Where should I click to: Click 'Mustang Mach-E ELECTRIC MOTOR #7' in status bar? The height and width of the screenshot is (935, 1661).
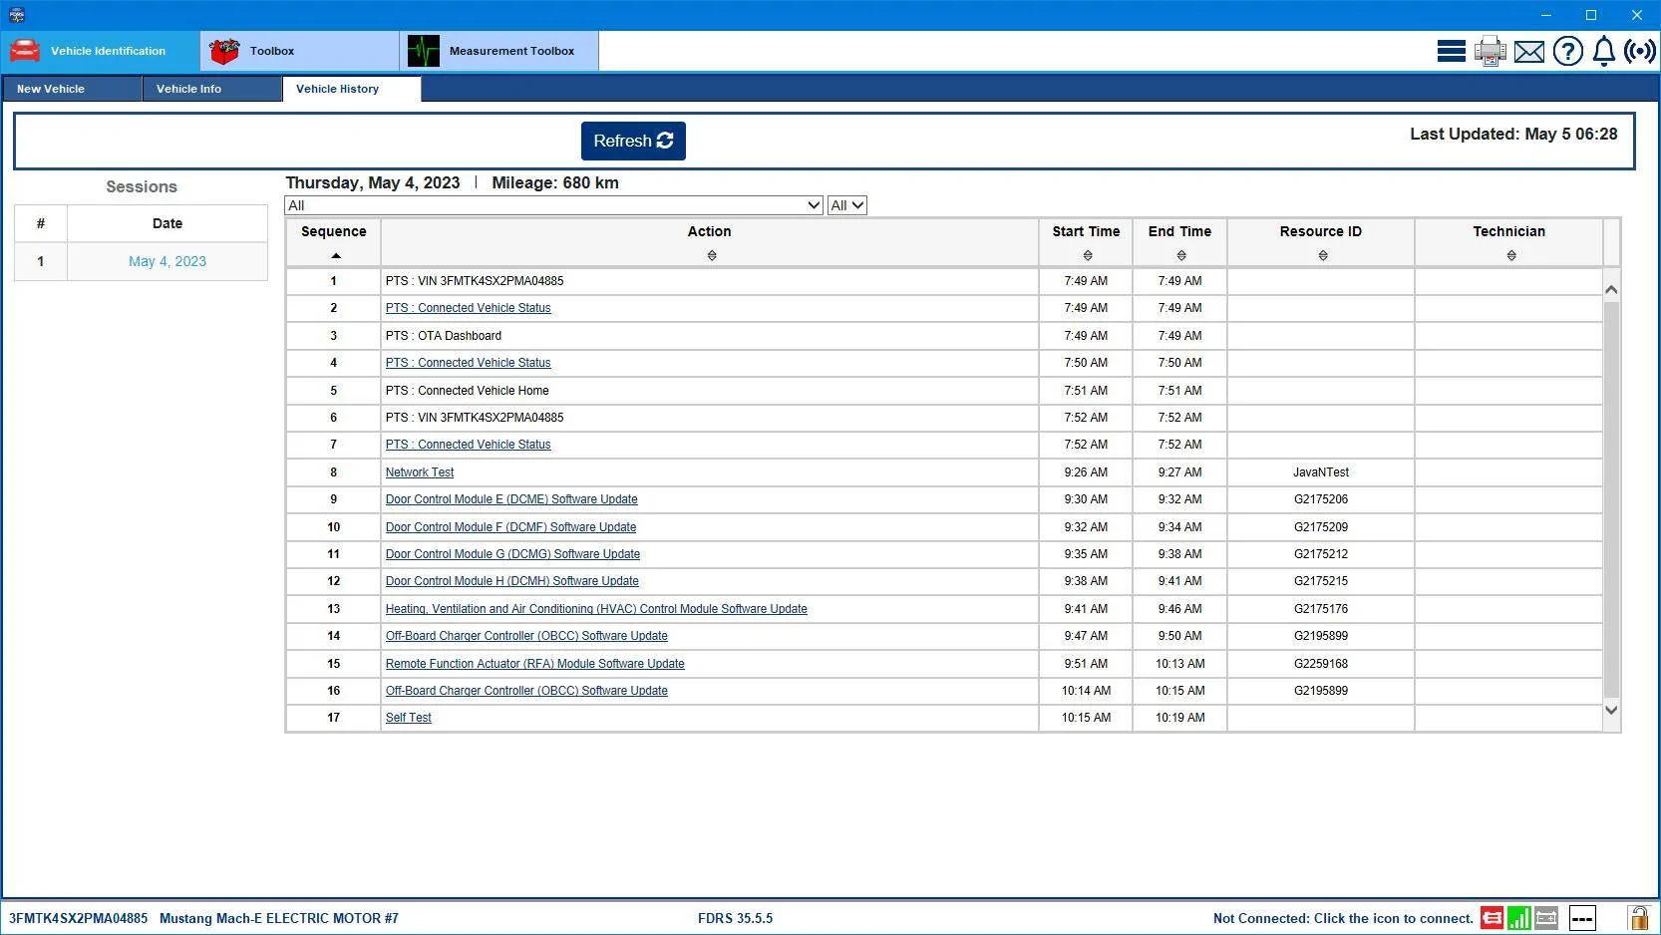[x=279, y=918]
